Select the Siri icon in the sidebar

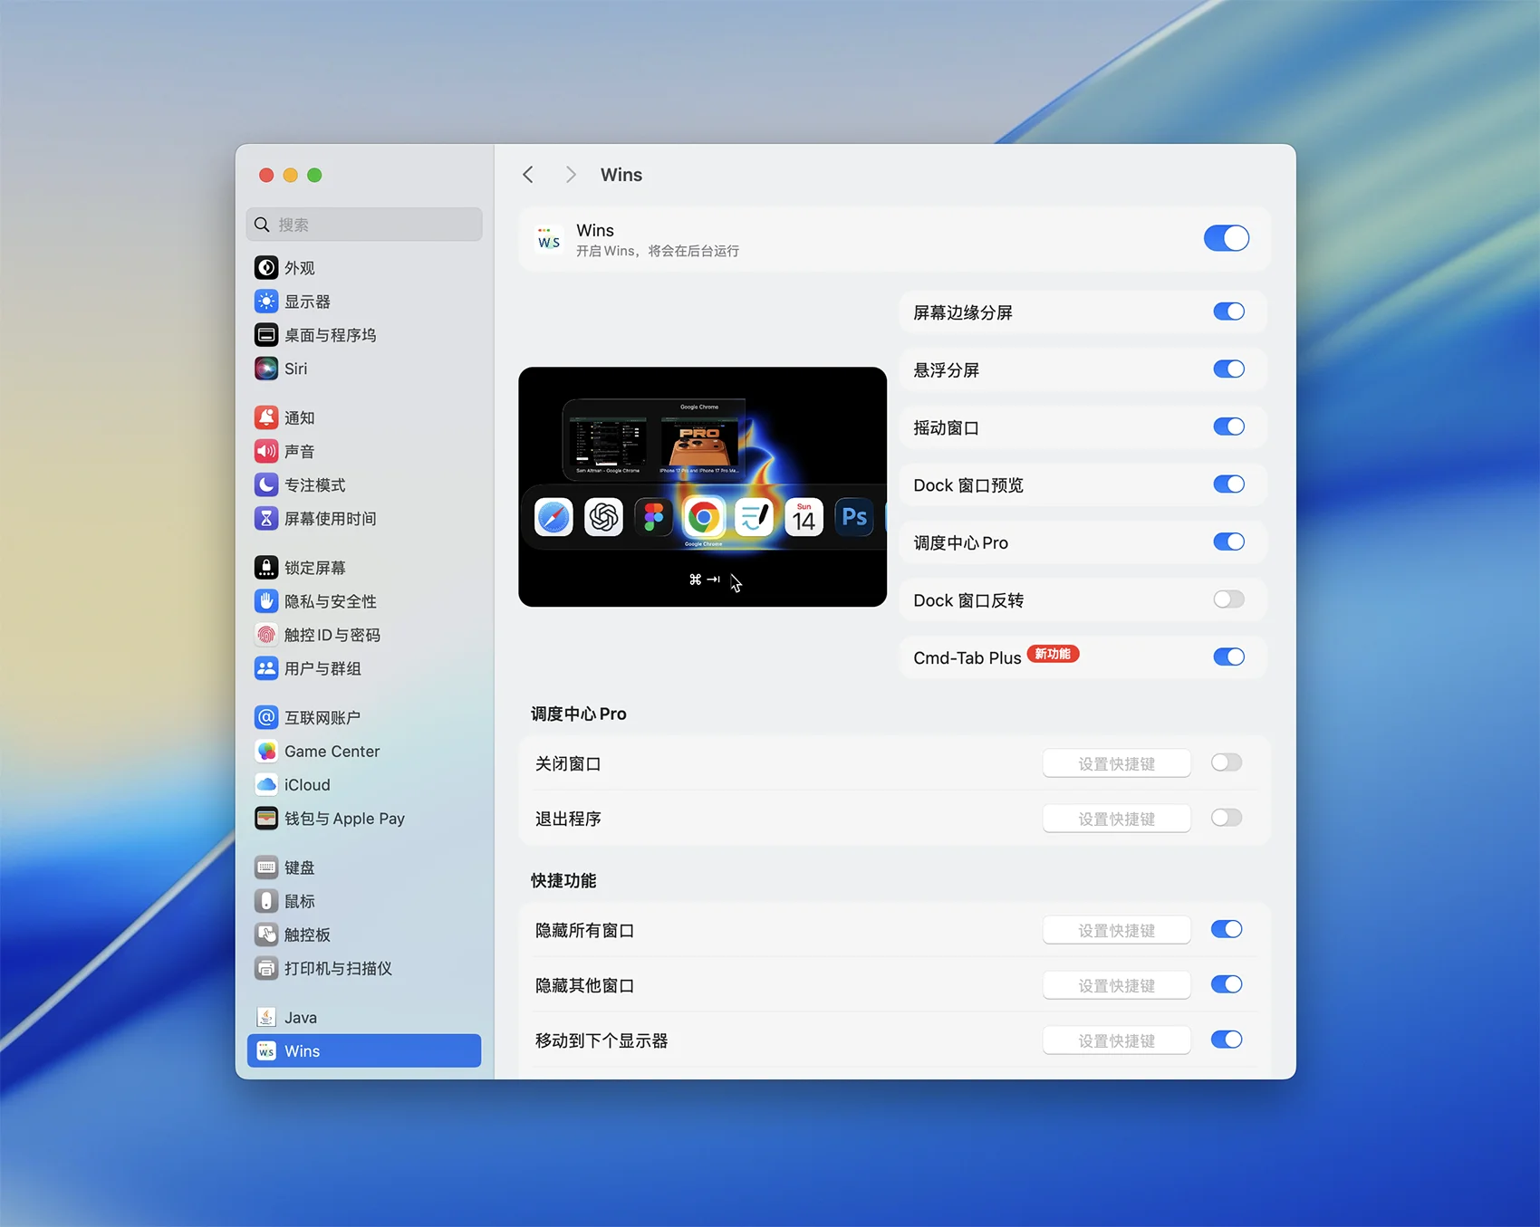[x=266, y=369]
